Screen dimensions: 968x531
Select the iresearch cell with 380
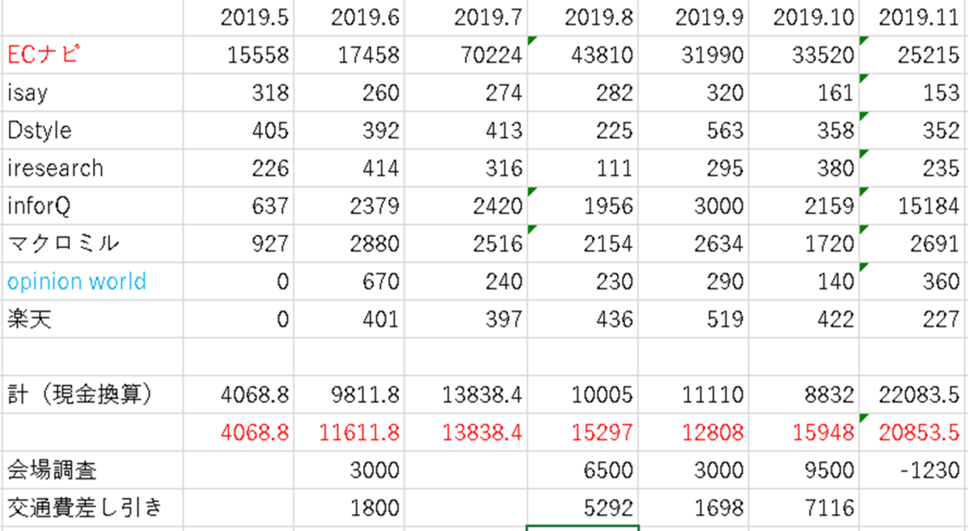pos(803,168)
